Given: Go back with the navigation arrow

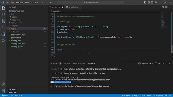Looking at the screenshot, I should coord(51,2).
